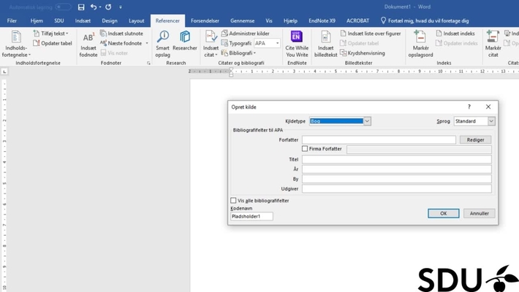Click Opdater tabel under Indholdsfortegnelse
519x292 pixels.
coord(53,43)
